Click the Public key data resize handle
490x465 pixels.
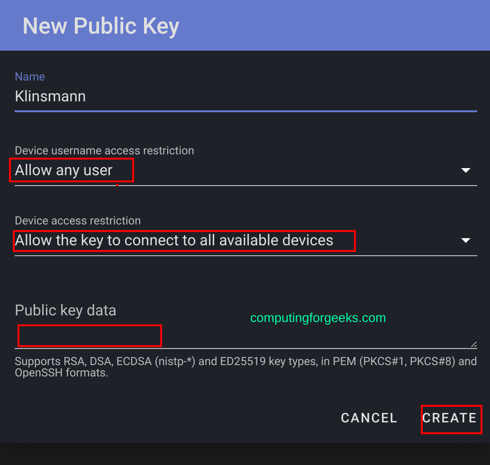(473, 345)
